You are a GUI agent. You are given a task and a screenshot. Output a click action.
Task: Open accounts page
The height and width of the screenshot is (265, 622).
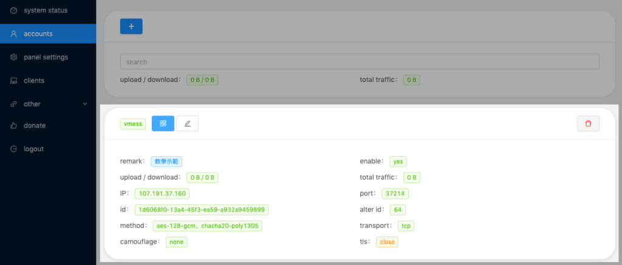(x=48, y=33)
